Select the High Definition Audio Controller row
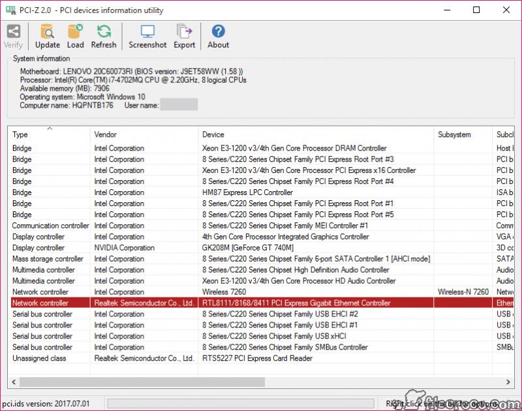This screenshot has height=411, width=522. [x=261, y=269]
